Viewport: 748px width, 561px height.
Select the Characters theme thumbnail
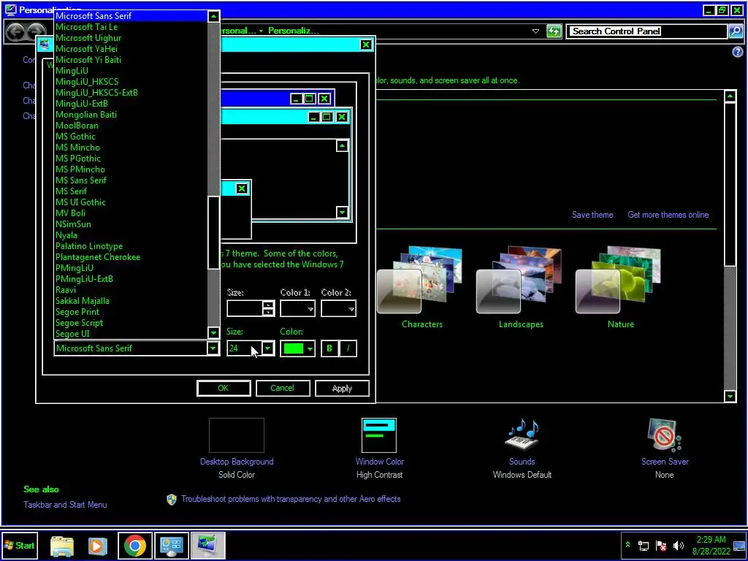tap(421, 281)
